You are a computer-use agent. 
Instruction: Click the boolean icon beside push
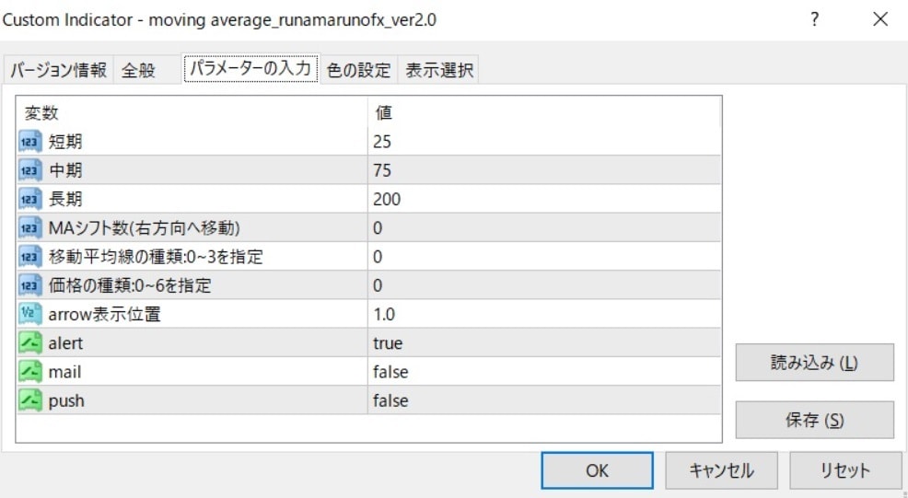click(x=30, y=400)
